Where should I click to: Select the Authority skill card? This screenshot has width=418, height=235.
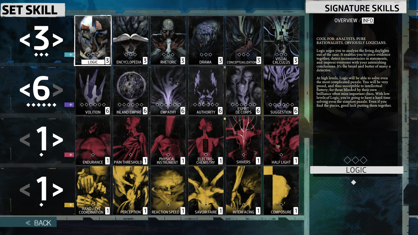206,91
